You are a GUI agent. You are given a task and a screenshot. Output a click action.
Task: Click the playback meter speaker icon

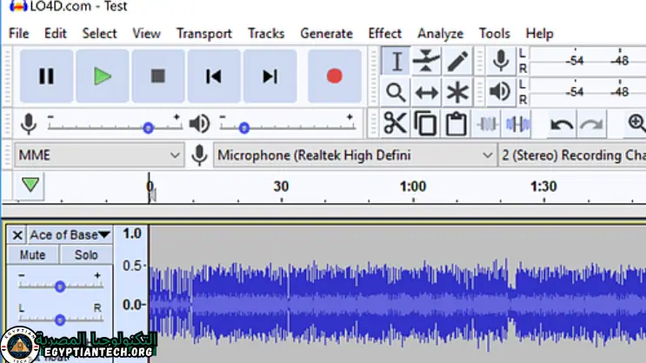(x=501, y=92)
